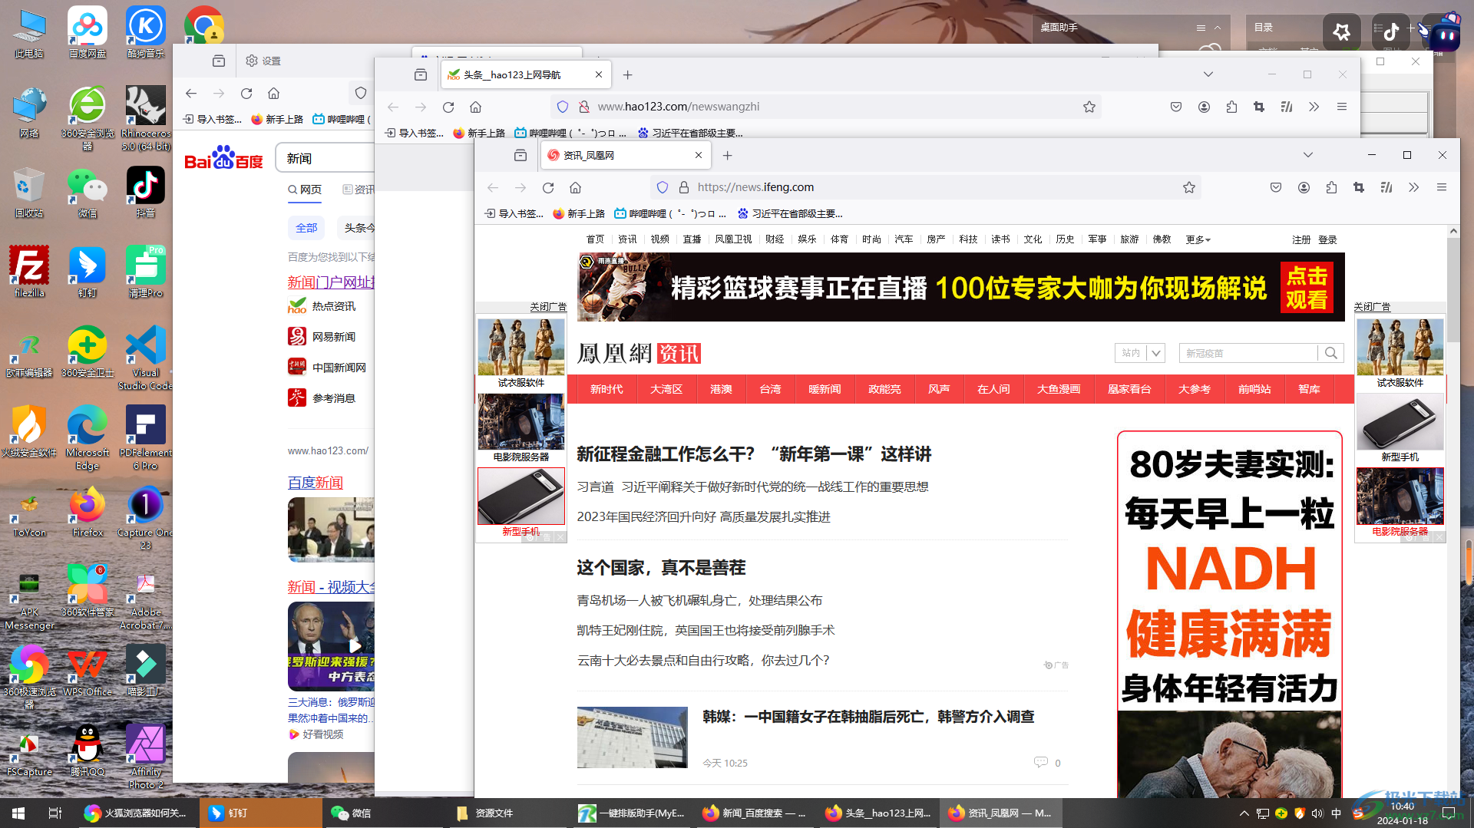Open 哔哩哔哩 bookmark in ifeng window
This screenshot has width=1474, height=828.
pos(671,214)
